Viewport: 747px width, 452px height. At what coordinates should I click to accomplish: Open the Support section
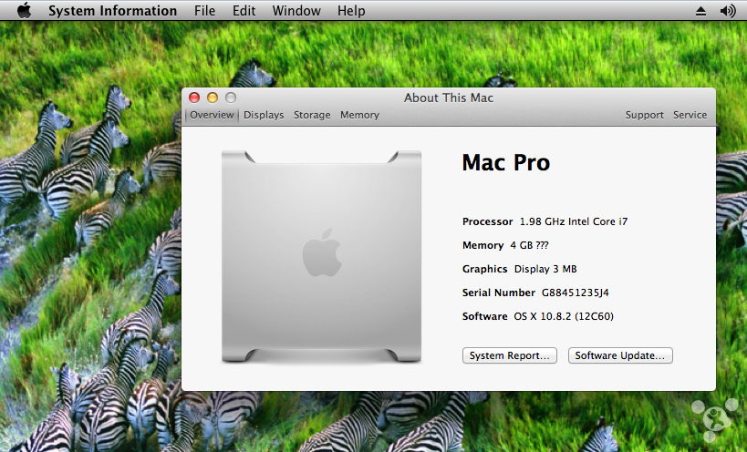tap(645, 115)
